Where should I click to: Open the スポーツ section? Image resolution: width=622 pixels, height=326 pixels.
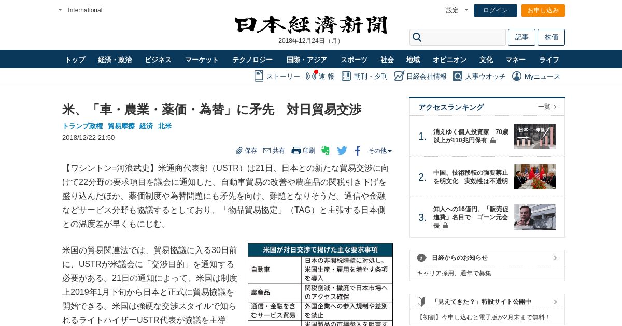pos(354,60)
